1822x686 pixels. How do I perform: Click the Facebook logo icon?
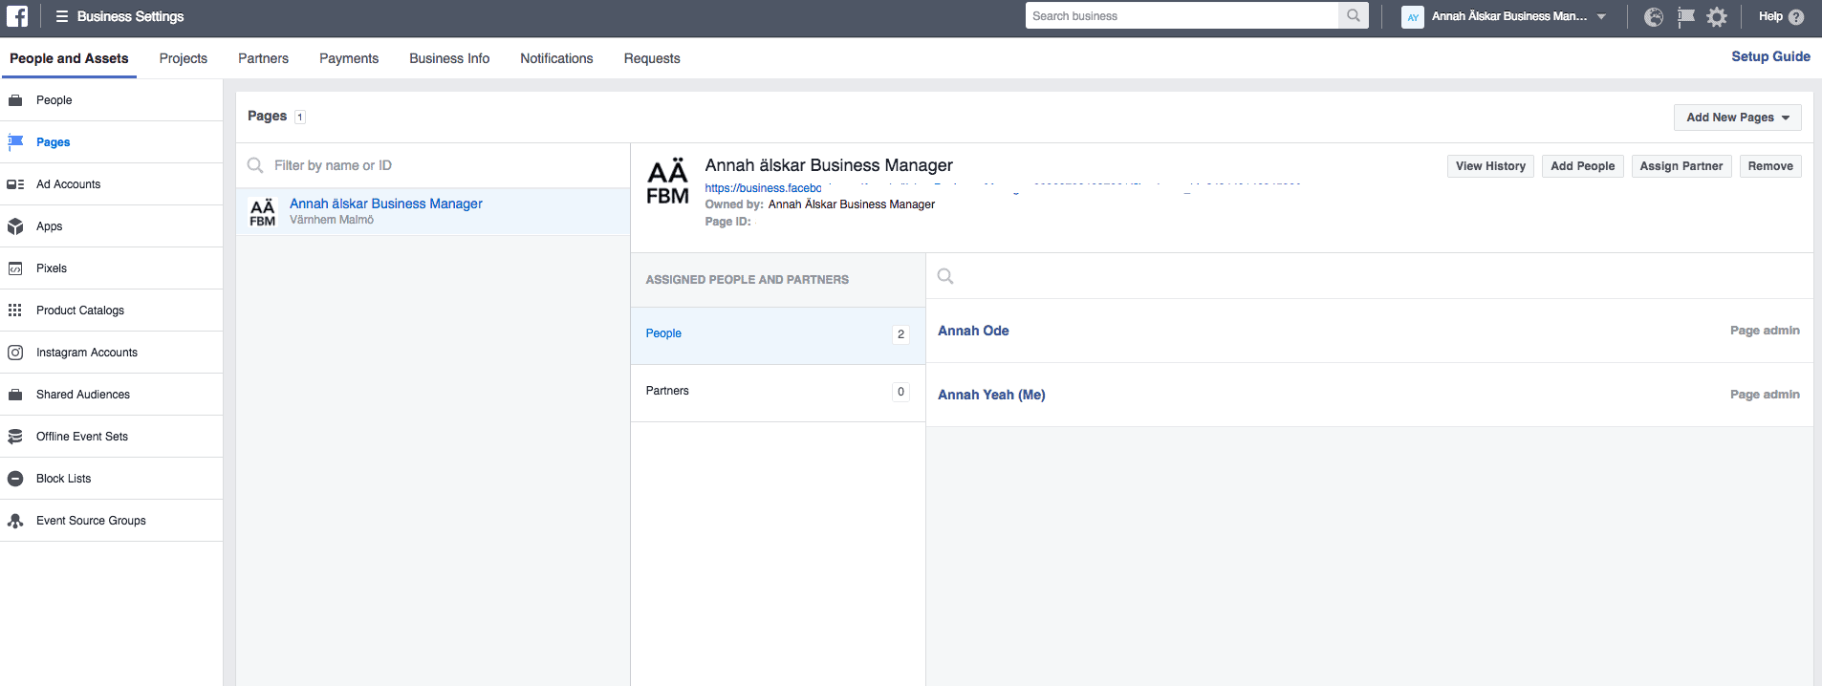pos(17,16)
